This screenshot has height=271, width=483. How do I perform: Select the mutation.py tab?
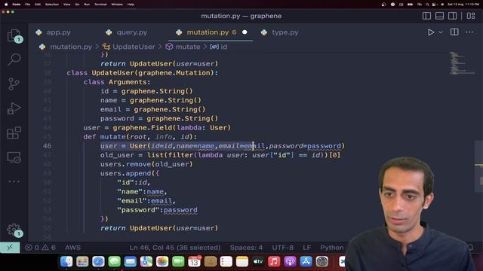208,32
